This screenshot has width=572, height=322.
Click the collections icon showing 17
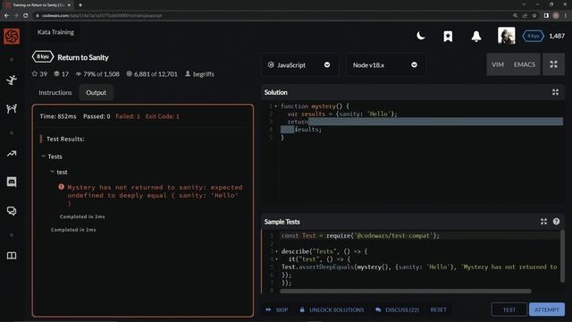(x=56, y=73)
